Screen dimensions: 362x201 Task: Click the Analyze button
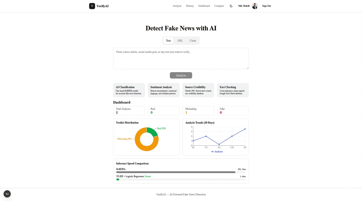coord(181,75)
